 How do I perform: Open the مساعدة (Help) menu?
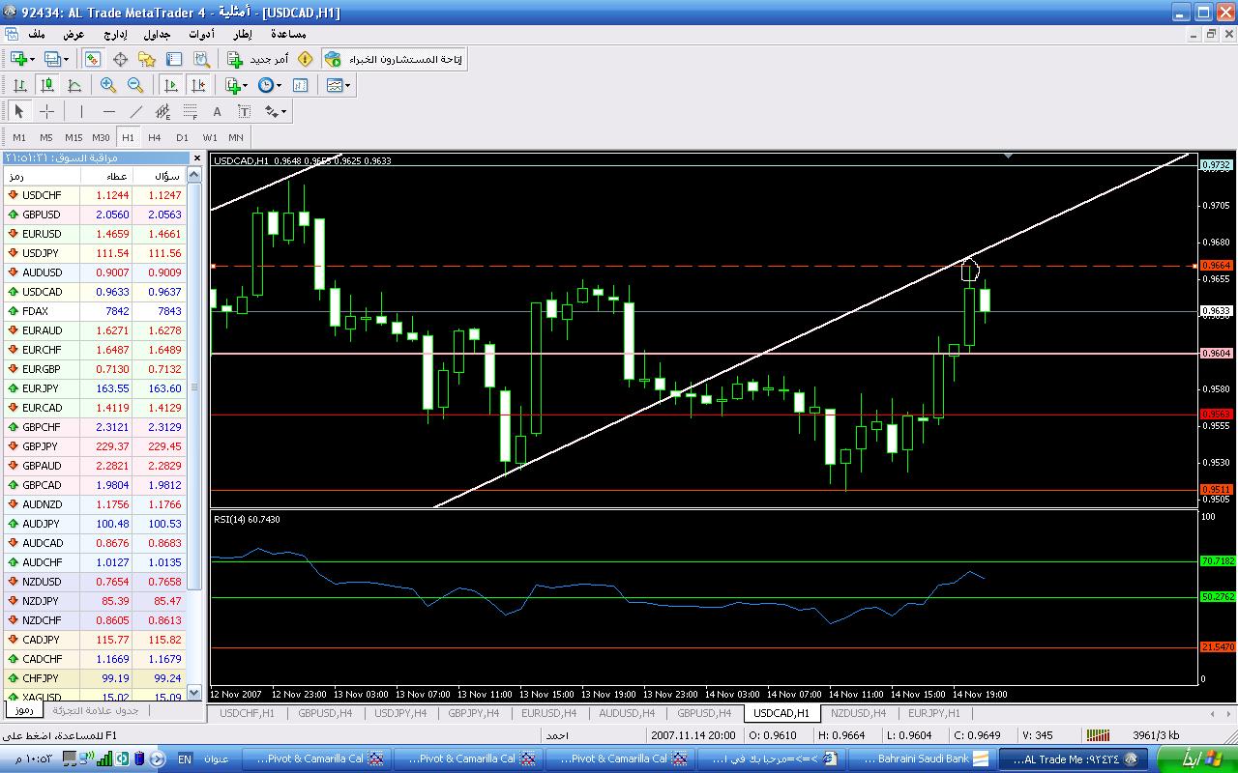(288, 34)
